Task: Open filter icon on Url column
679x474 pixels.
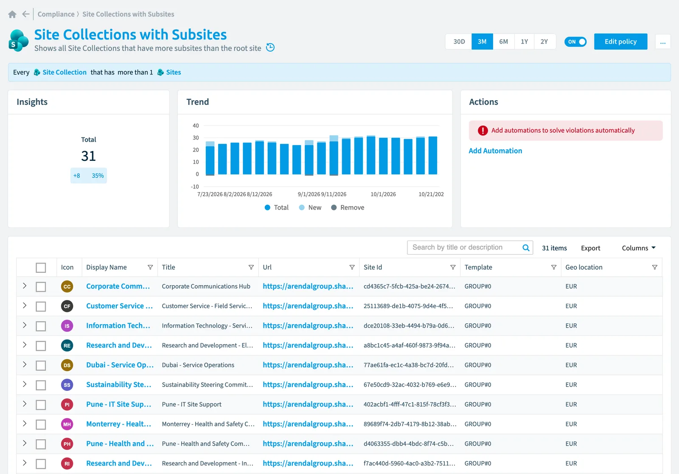Action: pos(352,267)
